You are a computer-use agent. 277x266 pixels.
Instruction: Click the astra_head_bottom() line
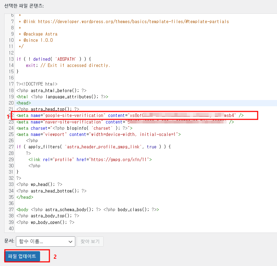(51, 191)
